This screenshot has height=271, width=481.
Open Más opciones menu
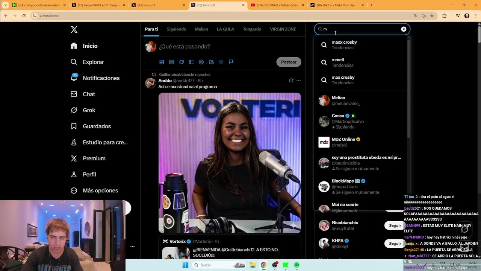pyautogui.click(x=94, y=190)
